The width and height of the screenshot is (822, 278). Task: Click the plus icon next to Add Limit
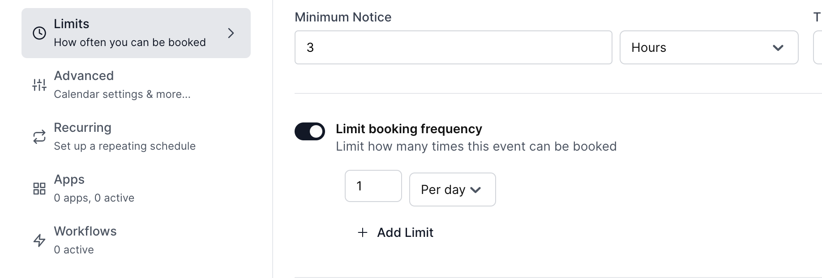pyautogui.click(x=362, y=232)
